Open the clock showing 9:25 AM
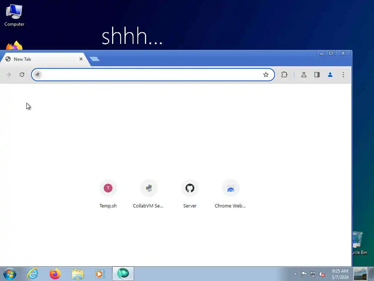The width and height of the screenshot is (374, 281). [340, 274]
